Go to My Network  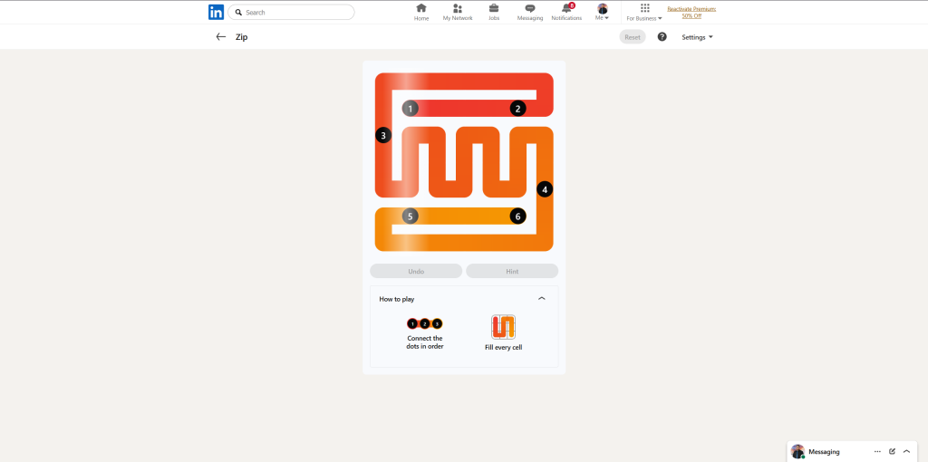[x=458, y=12]
